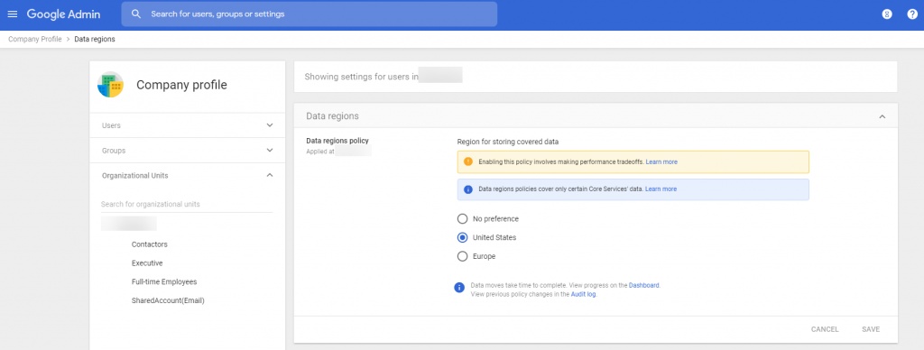This screenshot has height=350, width=924.
Task: Click the Company profile building icon
Action: click(x=110, y=85)
